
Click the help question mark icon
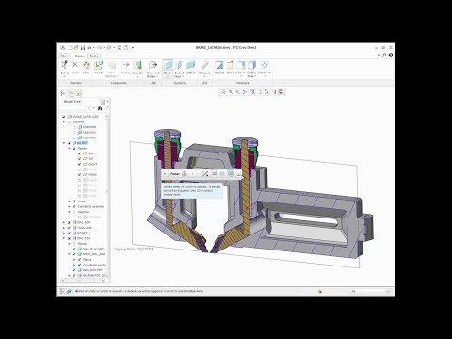pos(391,56)
